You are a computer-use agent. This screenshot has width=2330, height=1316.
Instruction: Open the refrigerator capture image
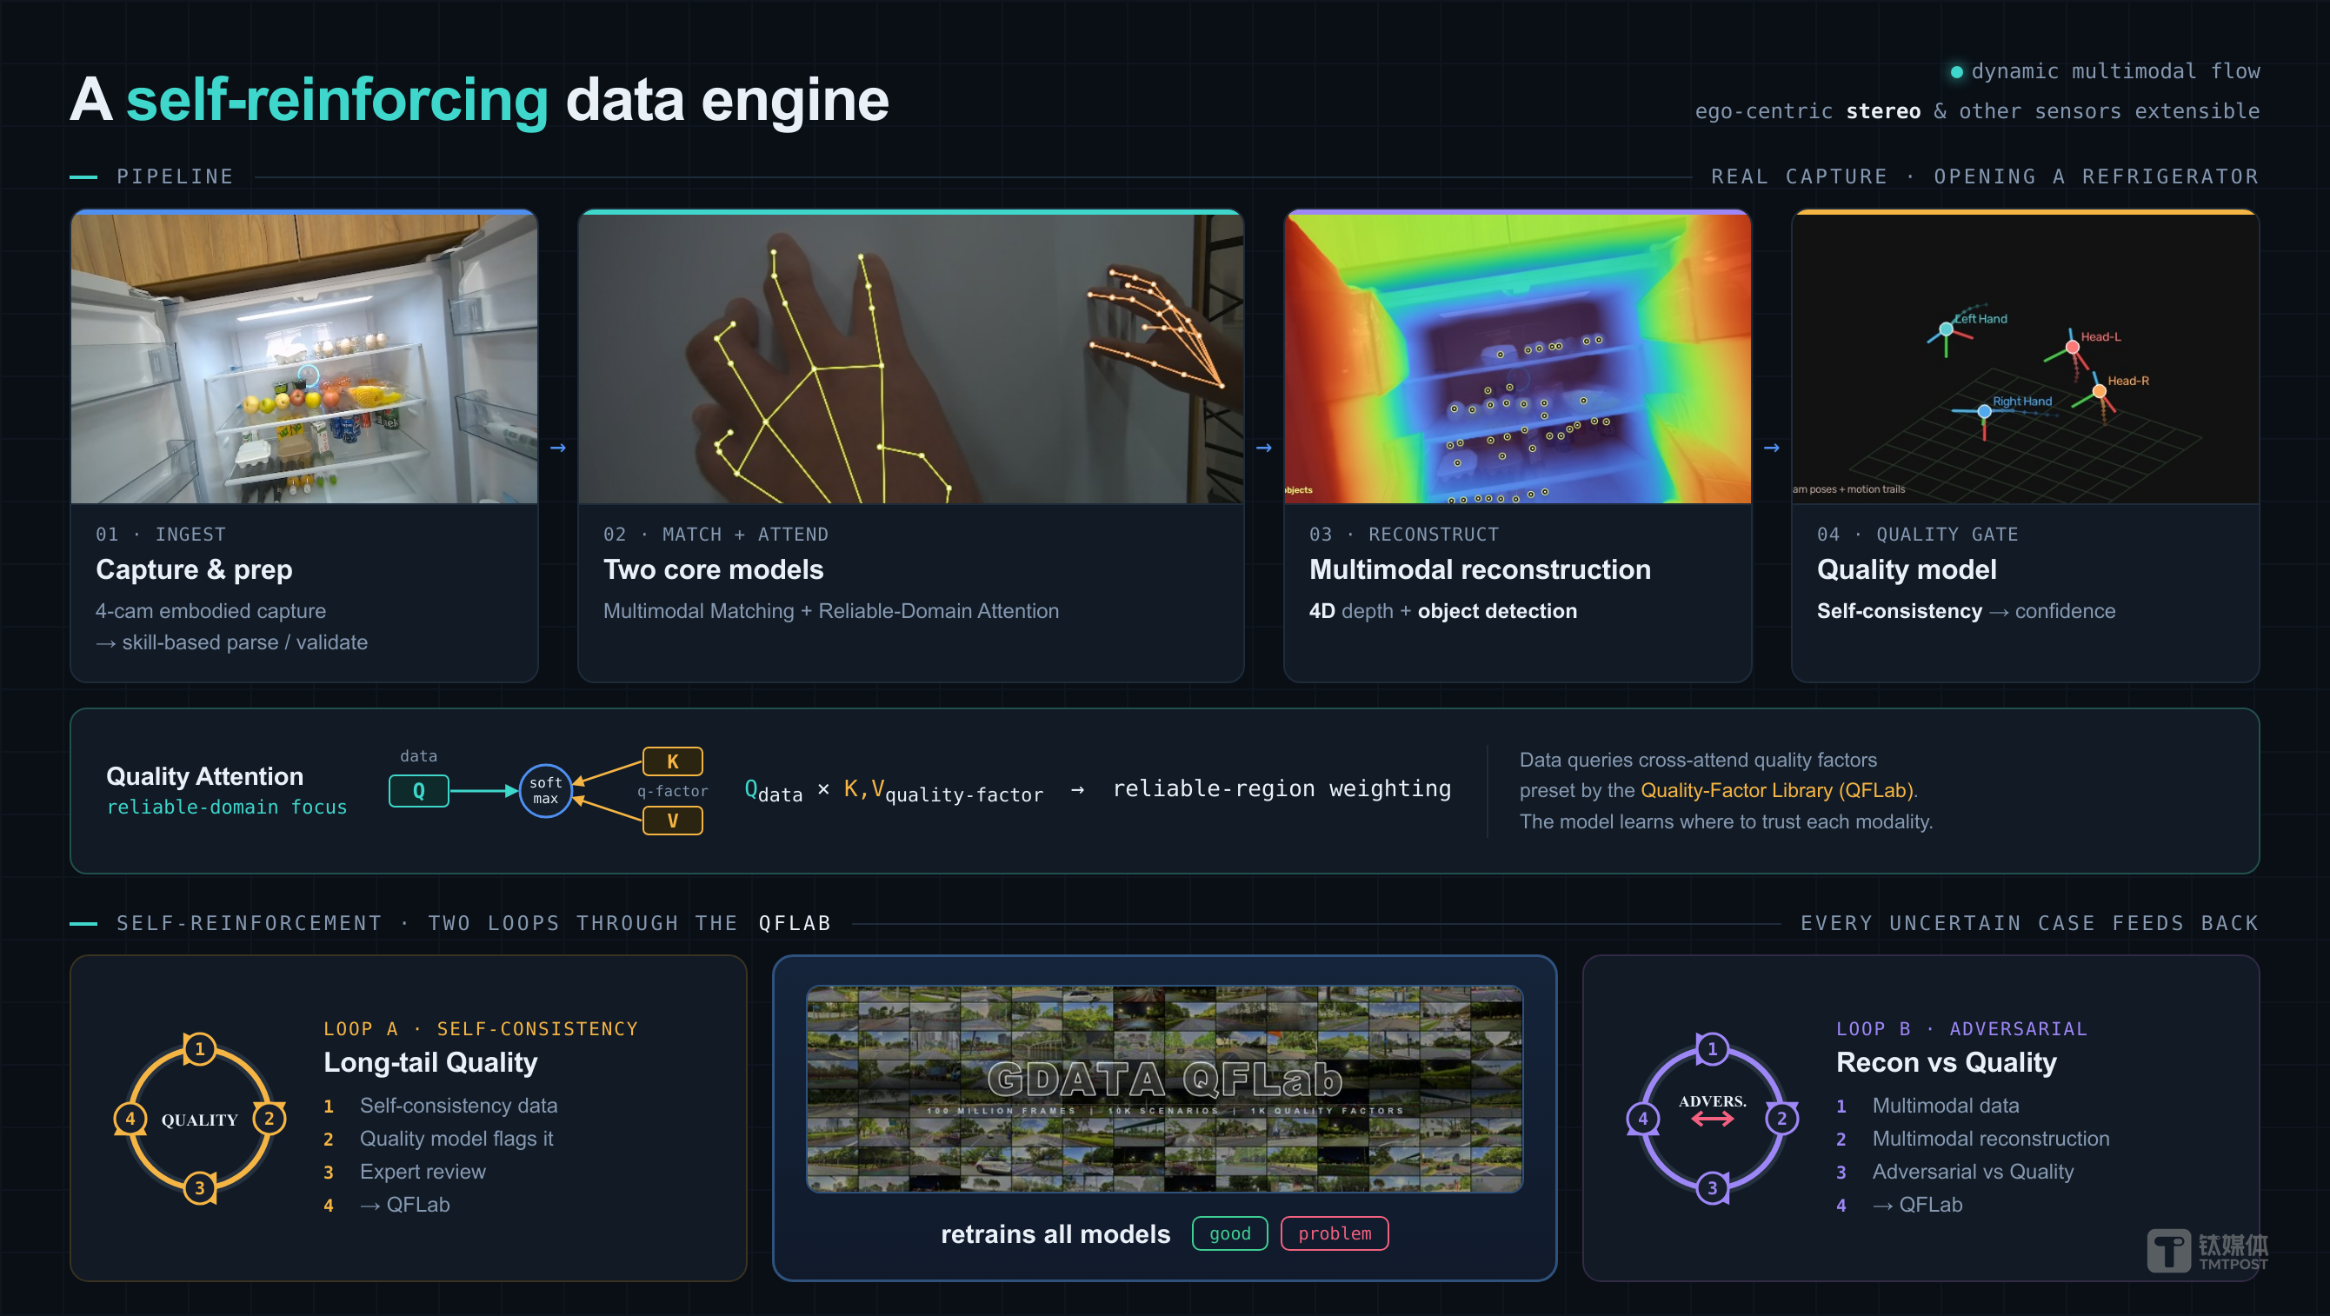[x=305, y=358]
